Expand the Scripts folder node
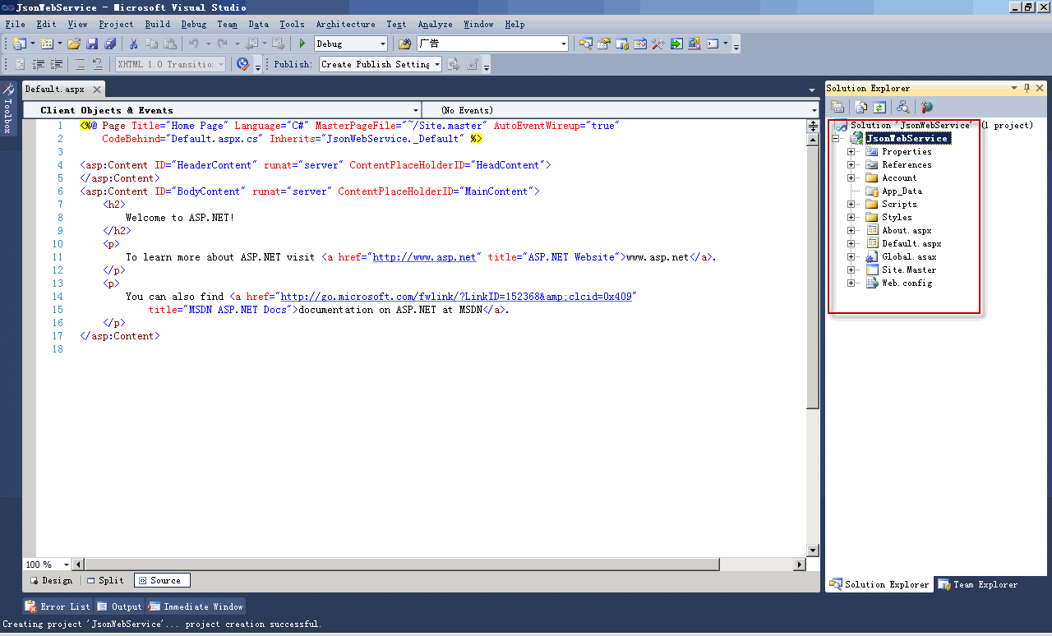 (x=851, y=205)
